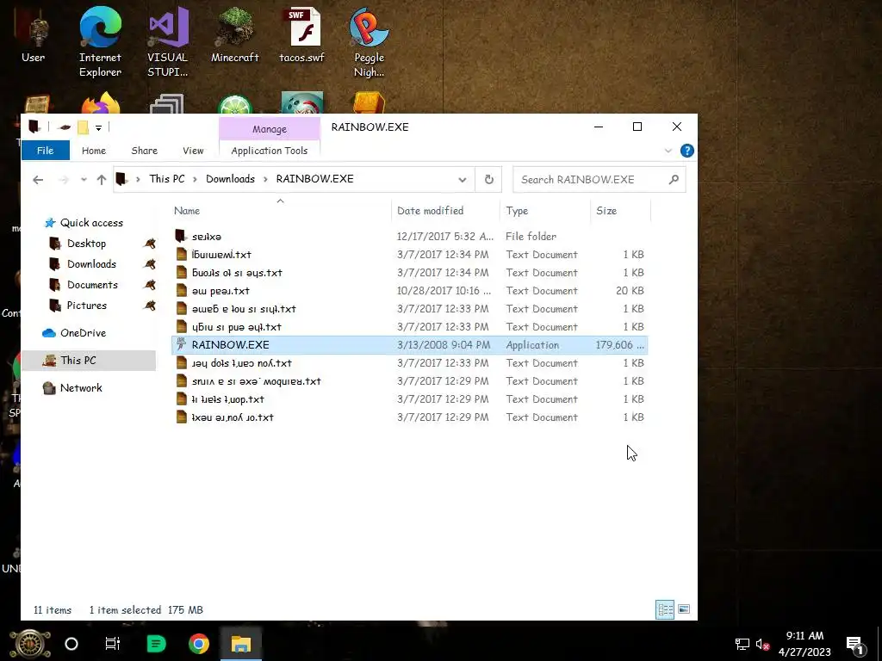Click the muted volume tray icon
The height and width of the screenshot is (661, 882).
tap(763, 644)
